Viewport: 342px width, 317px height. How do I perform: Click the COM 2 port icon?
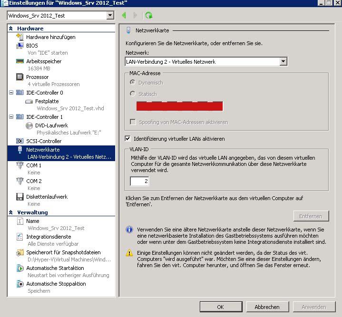pos(20,181)
